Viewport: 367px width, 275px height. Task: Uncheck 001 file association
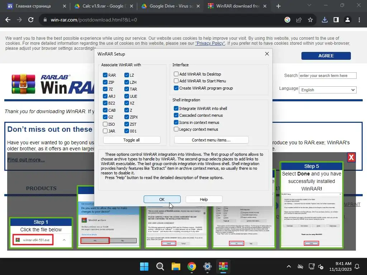point(127,131)
